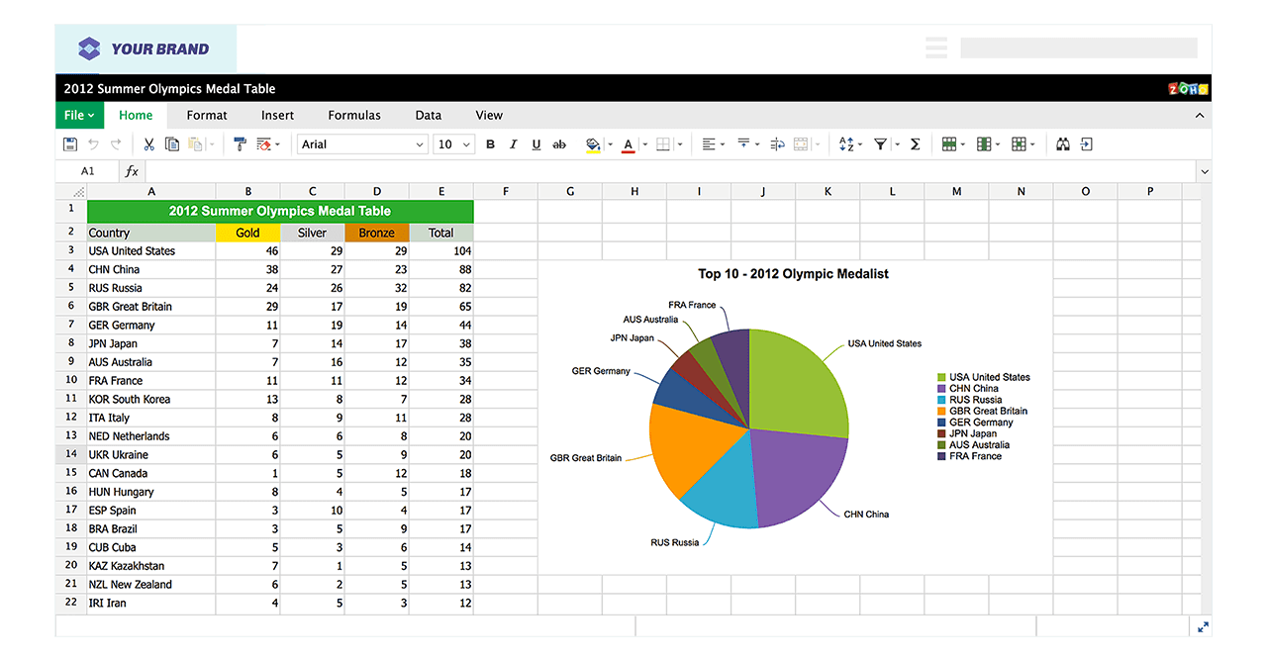
Task: Switch to the Insert tab
Action: (x=277, y=115)
